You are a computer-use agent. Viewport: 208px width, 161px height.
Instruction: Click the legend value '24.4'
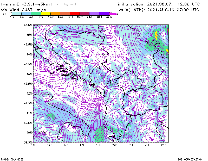coord(89,17)
